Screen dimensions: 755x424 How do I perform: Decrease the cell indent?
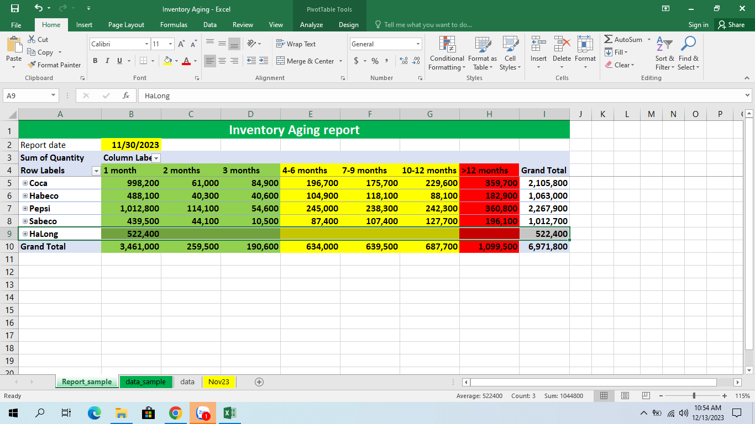pos(251,61)
